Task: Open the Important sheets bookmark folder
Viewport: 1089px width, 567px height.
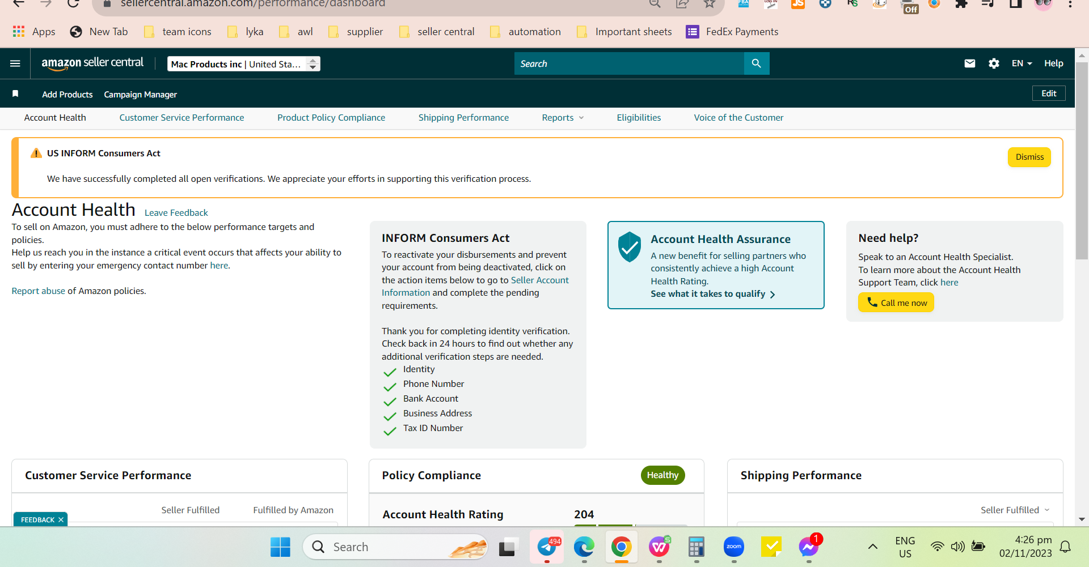Action: [624, 32]
